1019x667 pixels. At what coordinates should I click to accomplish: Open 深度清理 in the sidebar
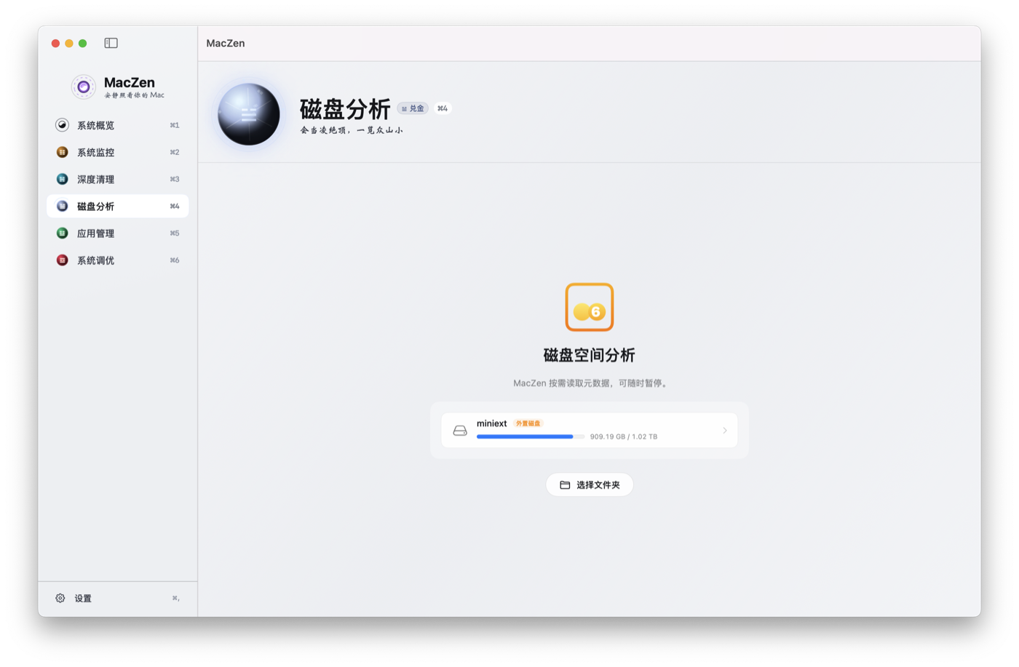tap(118, 179)
